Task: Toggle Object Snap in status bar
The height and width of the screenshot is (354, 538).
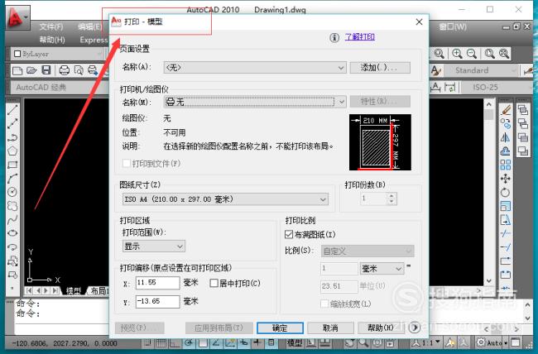Action: click(x=203, y=342)
